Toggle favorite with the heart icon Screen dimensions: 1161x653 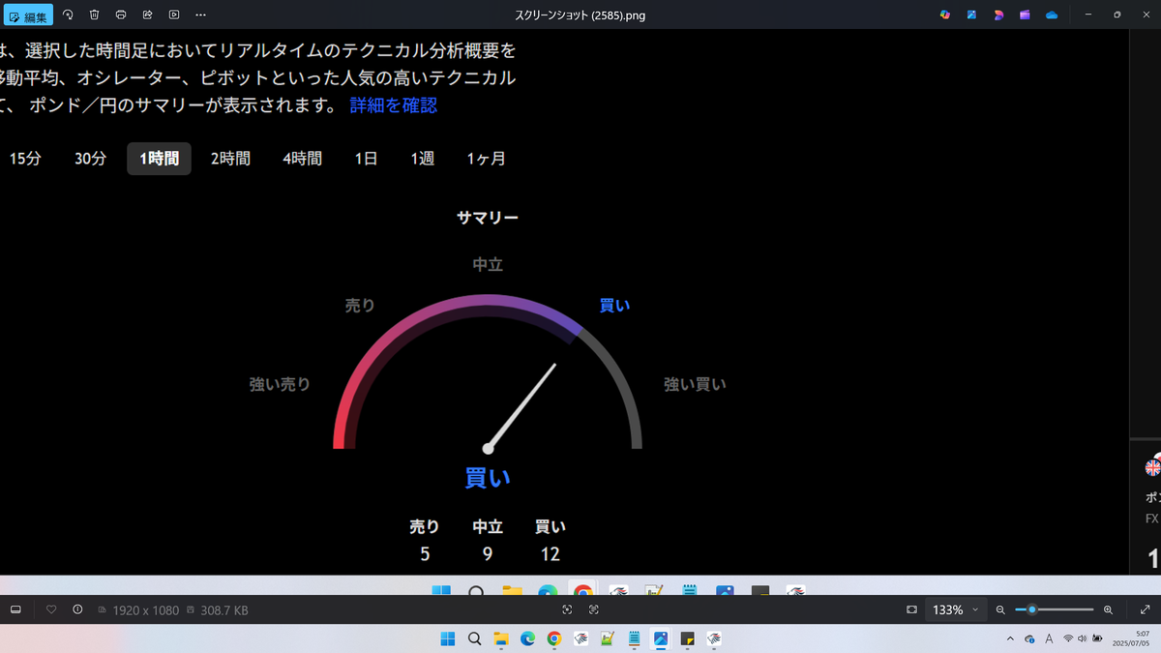pyautogui.click(x=51, y=609)
